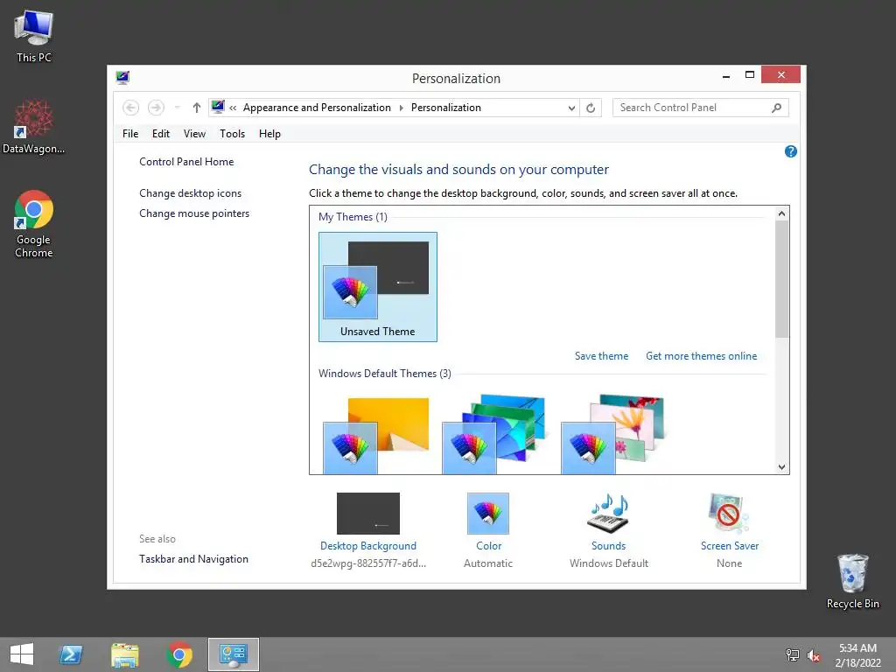Click Appearance and Personalization breadcrumb
896x672 pixels.
coord(317,108)
